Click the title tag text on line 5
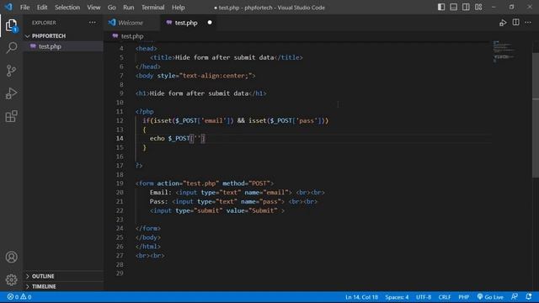The width and height of the screenshot is (539, 303). (x=227, y=57)
